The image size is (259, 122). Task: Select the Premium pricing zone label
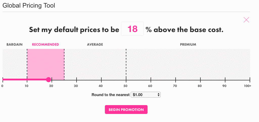188,45
